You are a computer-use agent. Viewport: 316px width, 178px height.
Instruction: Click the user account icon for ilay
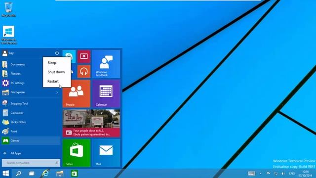[x=5, y=53]
